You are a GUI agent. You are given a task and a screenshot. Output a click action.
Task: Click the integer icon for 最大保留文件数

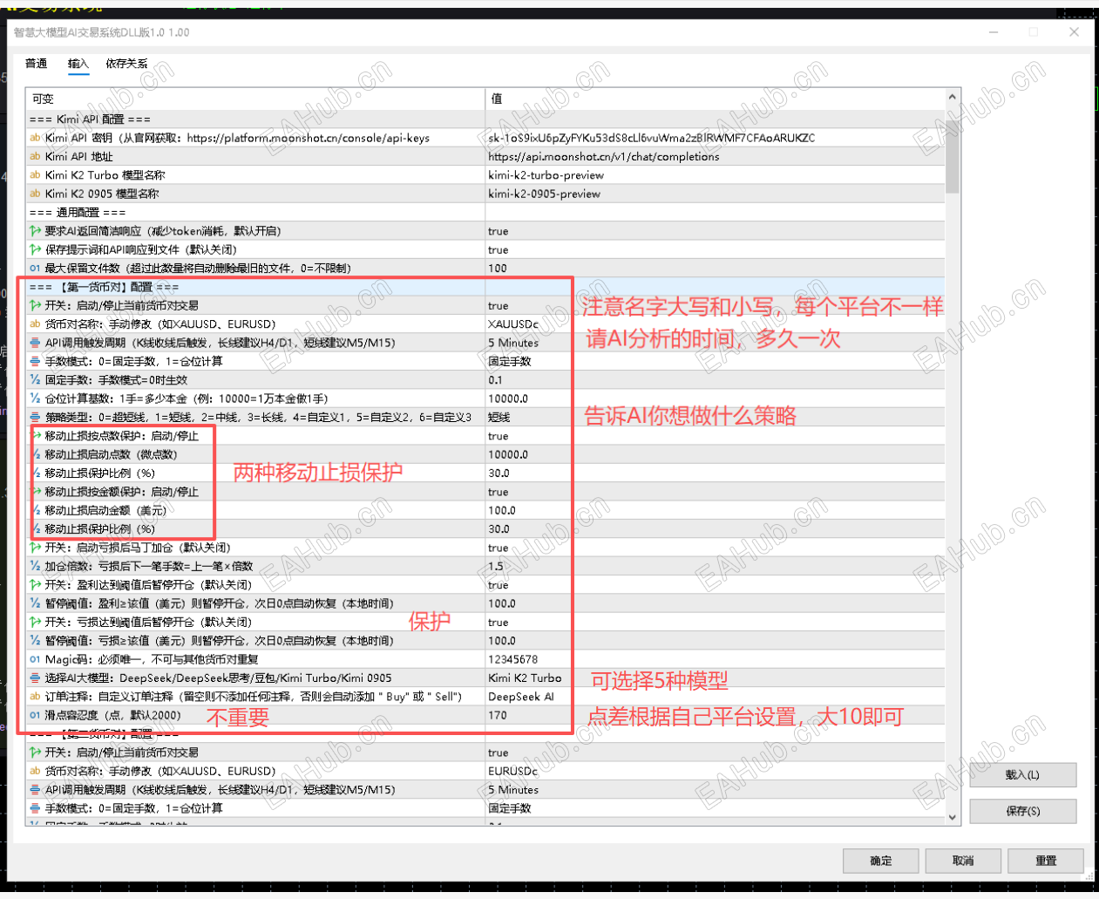(35, 269)
